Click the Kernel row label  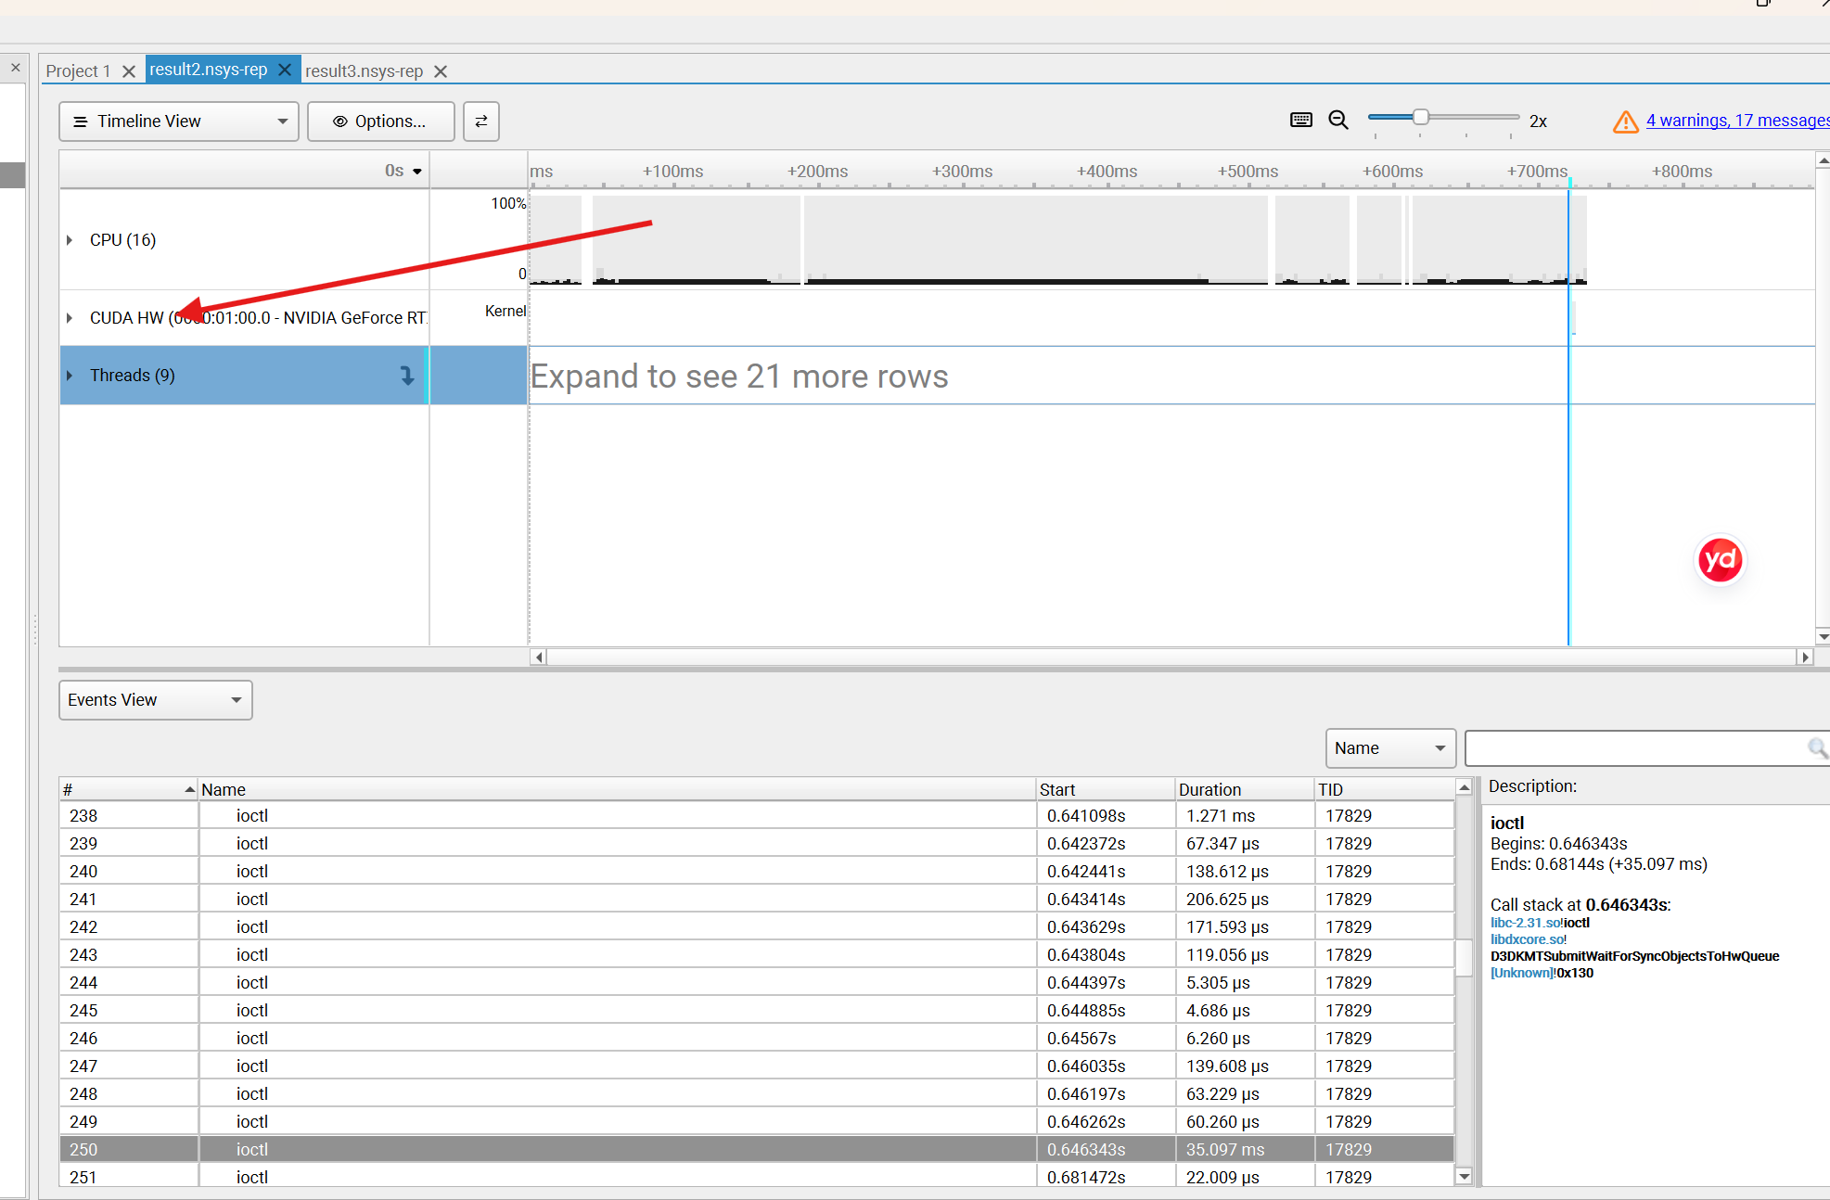(505, 312)
